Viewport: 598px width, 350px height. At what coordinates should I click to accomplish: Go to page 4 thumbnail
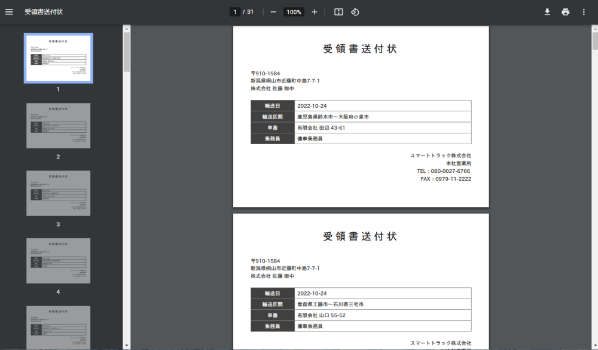point(58,261)
